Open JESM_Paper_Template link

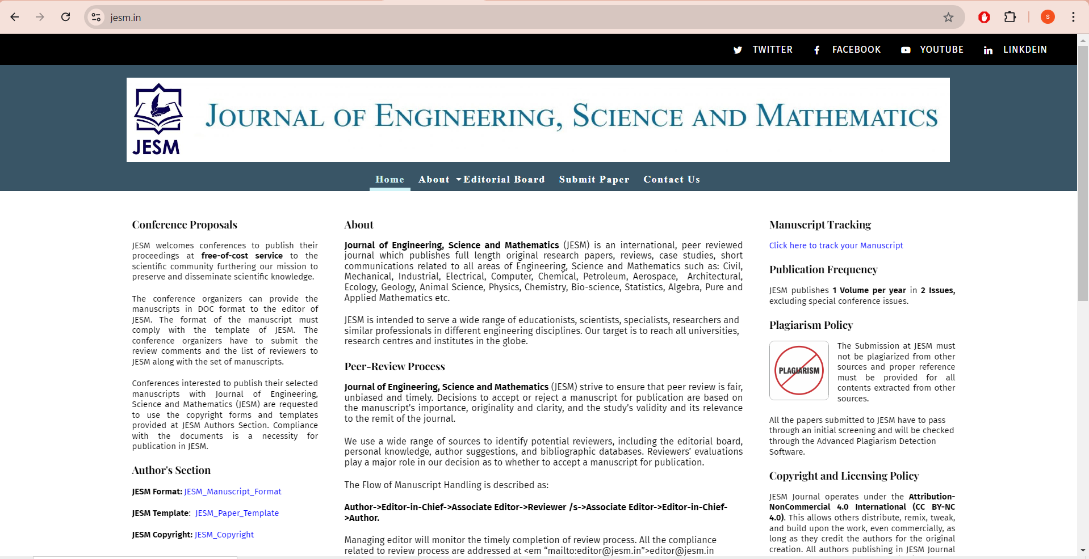tap(237, 513)
